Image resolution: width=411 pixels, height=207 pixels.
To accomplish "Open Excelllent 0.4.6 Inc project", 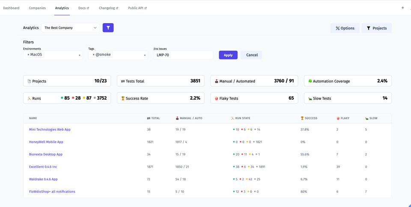I will [43, 167].
